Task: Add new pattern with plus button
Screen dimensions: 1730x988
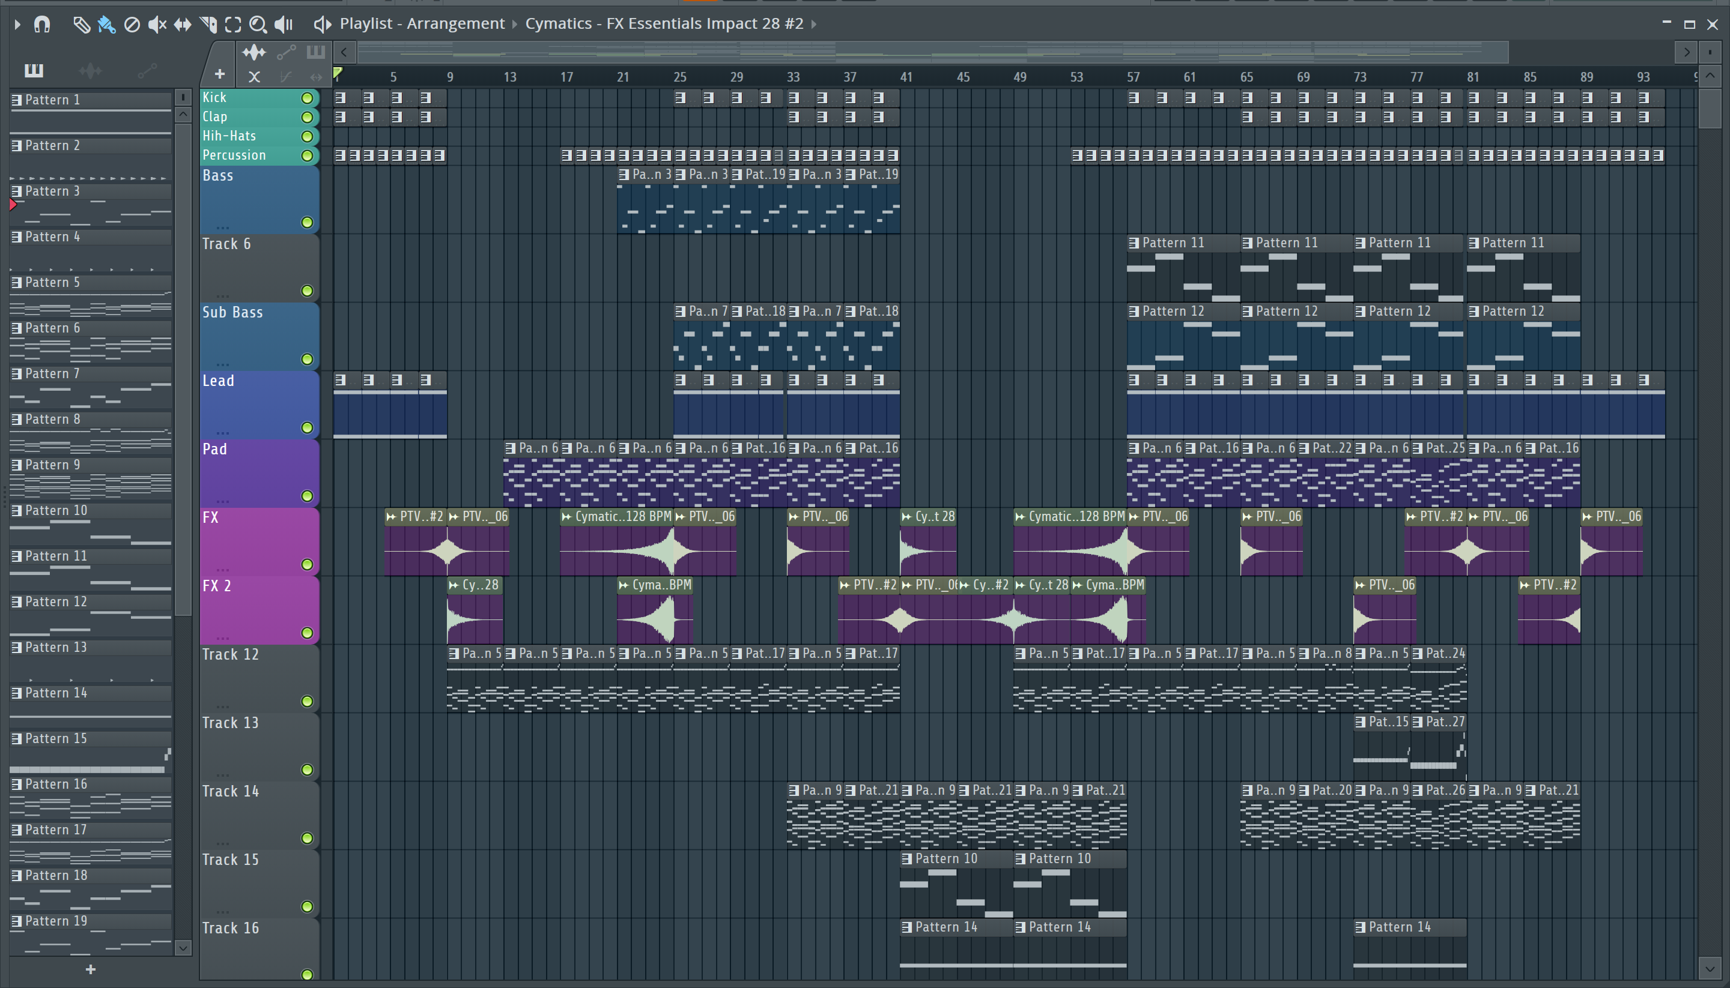Action: pos(90,969)
